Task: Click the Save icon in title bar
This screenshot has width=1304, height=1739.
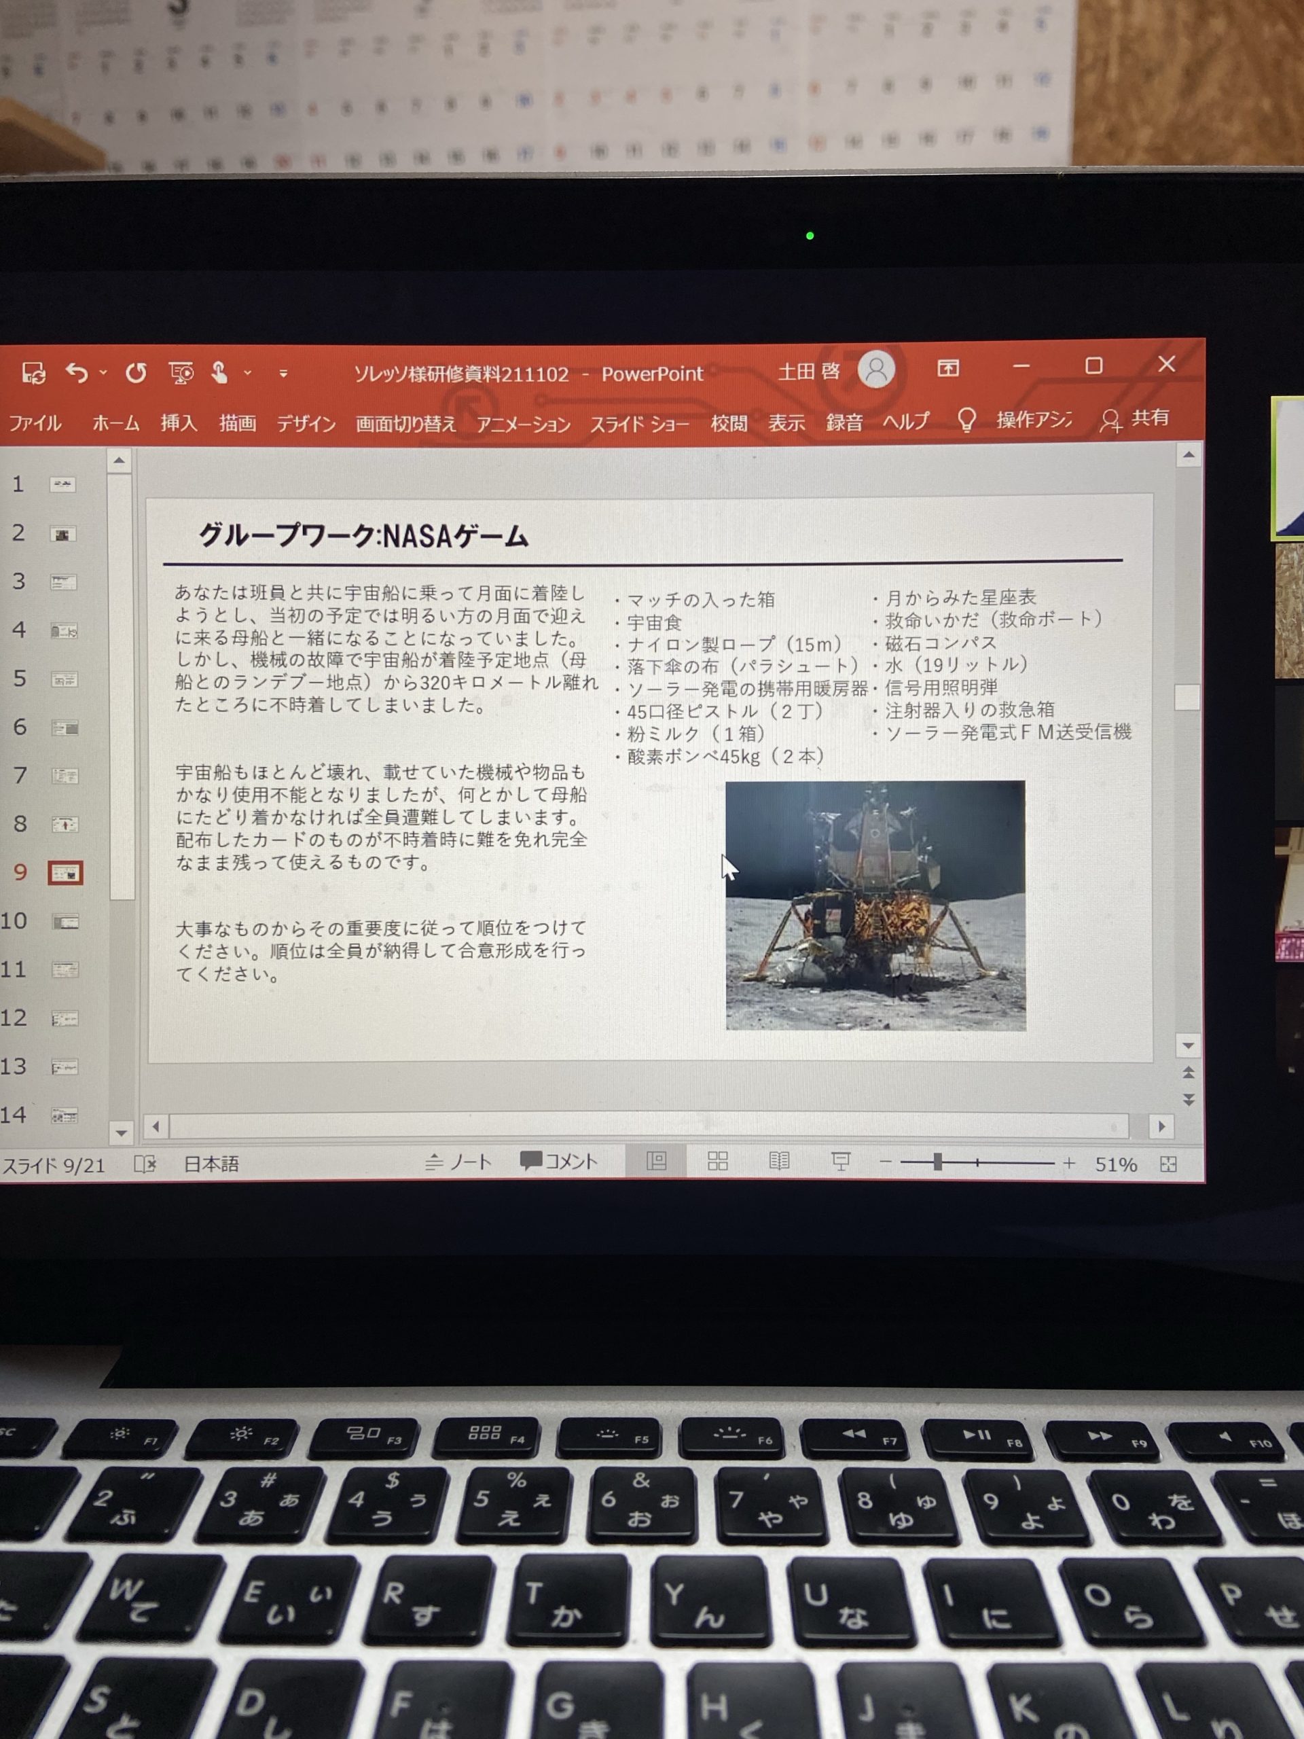Action: click(x=34, y=373)
